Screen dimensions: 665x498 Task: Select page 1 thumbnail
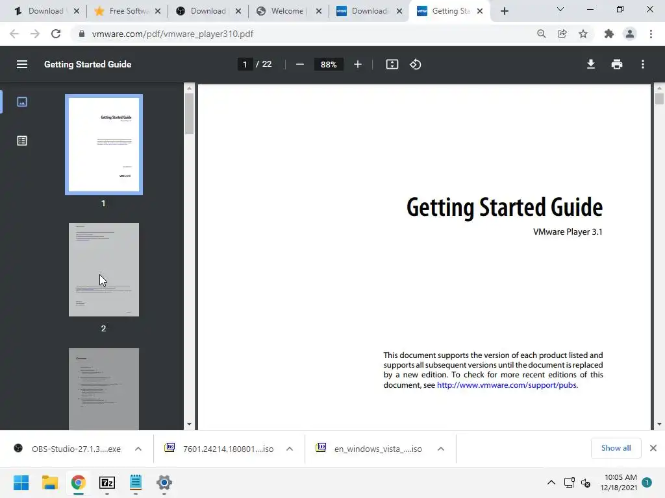(x=104, y=145)
